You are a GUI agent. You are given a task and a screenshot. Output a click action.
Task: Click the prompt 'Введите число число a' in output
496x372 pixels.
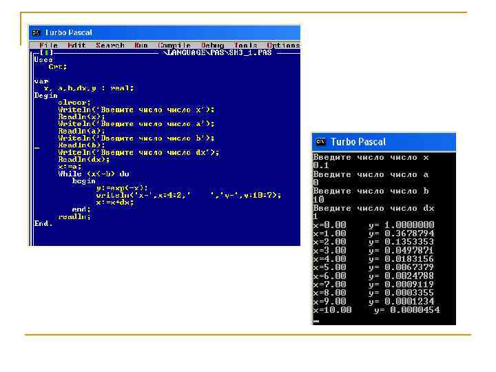point(371,174)
